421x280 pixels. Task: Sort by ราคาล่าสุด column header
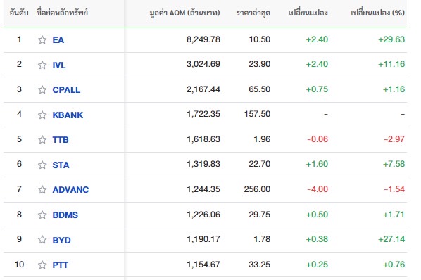pos(253,13)
